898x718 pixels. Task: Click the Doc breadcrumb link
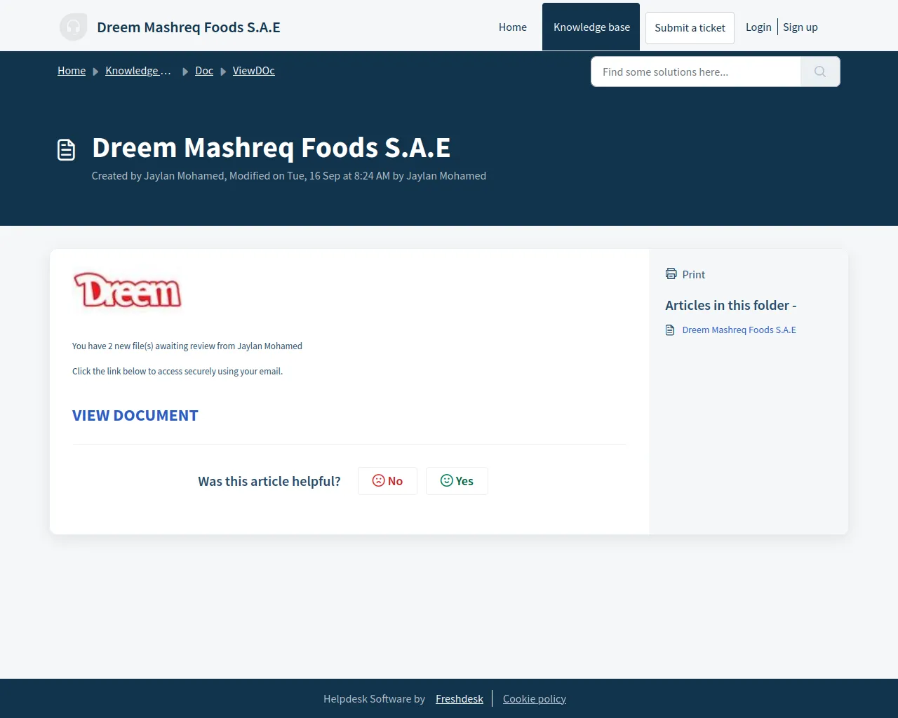[x=204, y=71]
